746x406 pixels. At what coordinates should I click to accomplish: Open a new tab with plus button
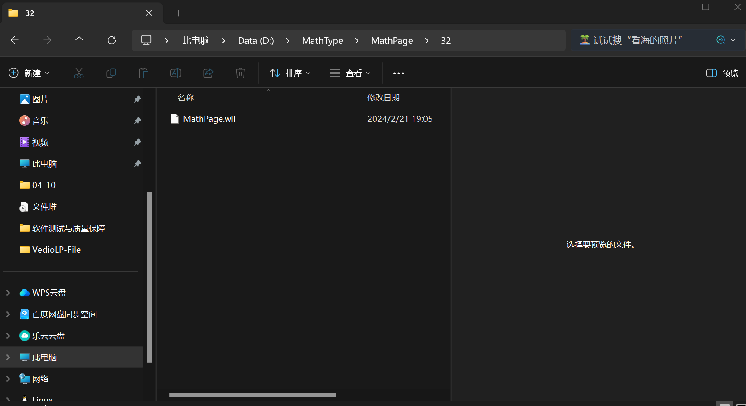click(179, 13)
